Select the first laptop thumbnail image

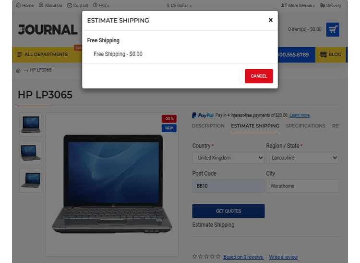coord(31,125)
